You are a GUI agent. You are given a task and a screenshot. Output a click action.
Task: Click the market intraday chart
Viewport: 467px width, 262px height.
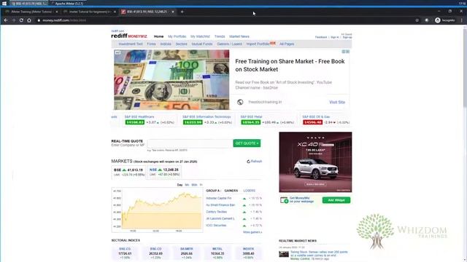(158, 210)
